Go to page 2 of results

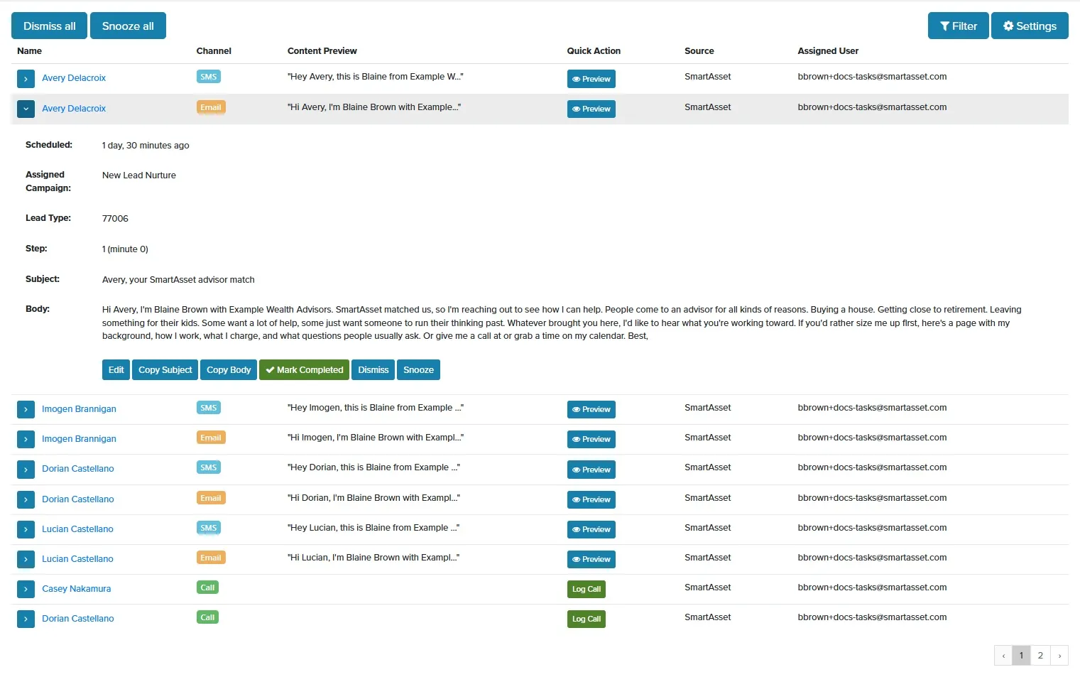[1040, 656]
